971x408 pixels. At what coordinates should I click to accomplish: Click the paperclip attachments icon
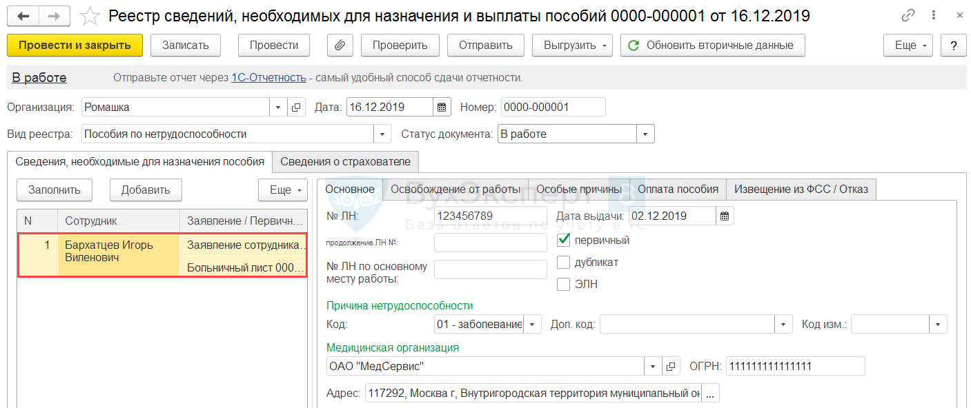(x=340, y=45)
